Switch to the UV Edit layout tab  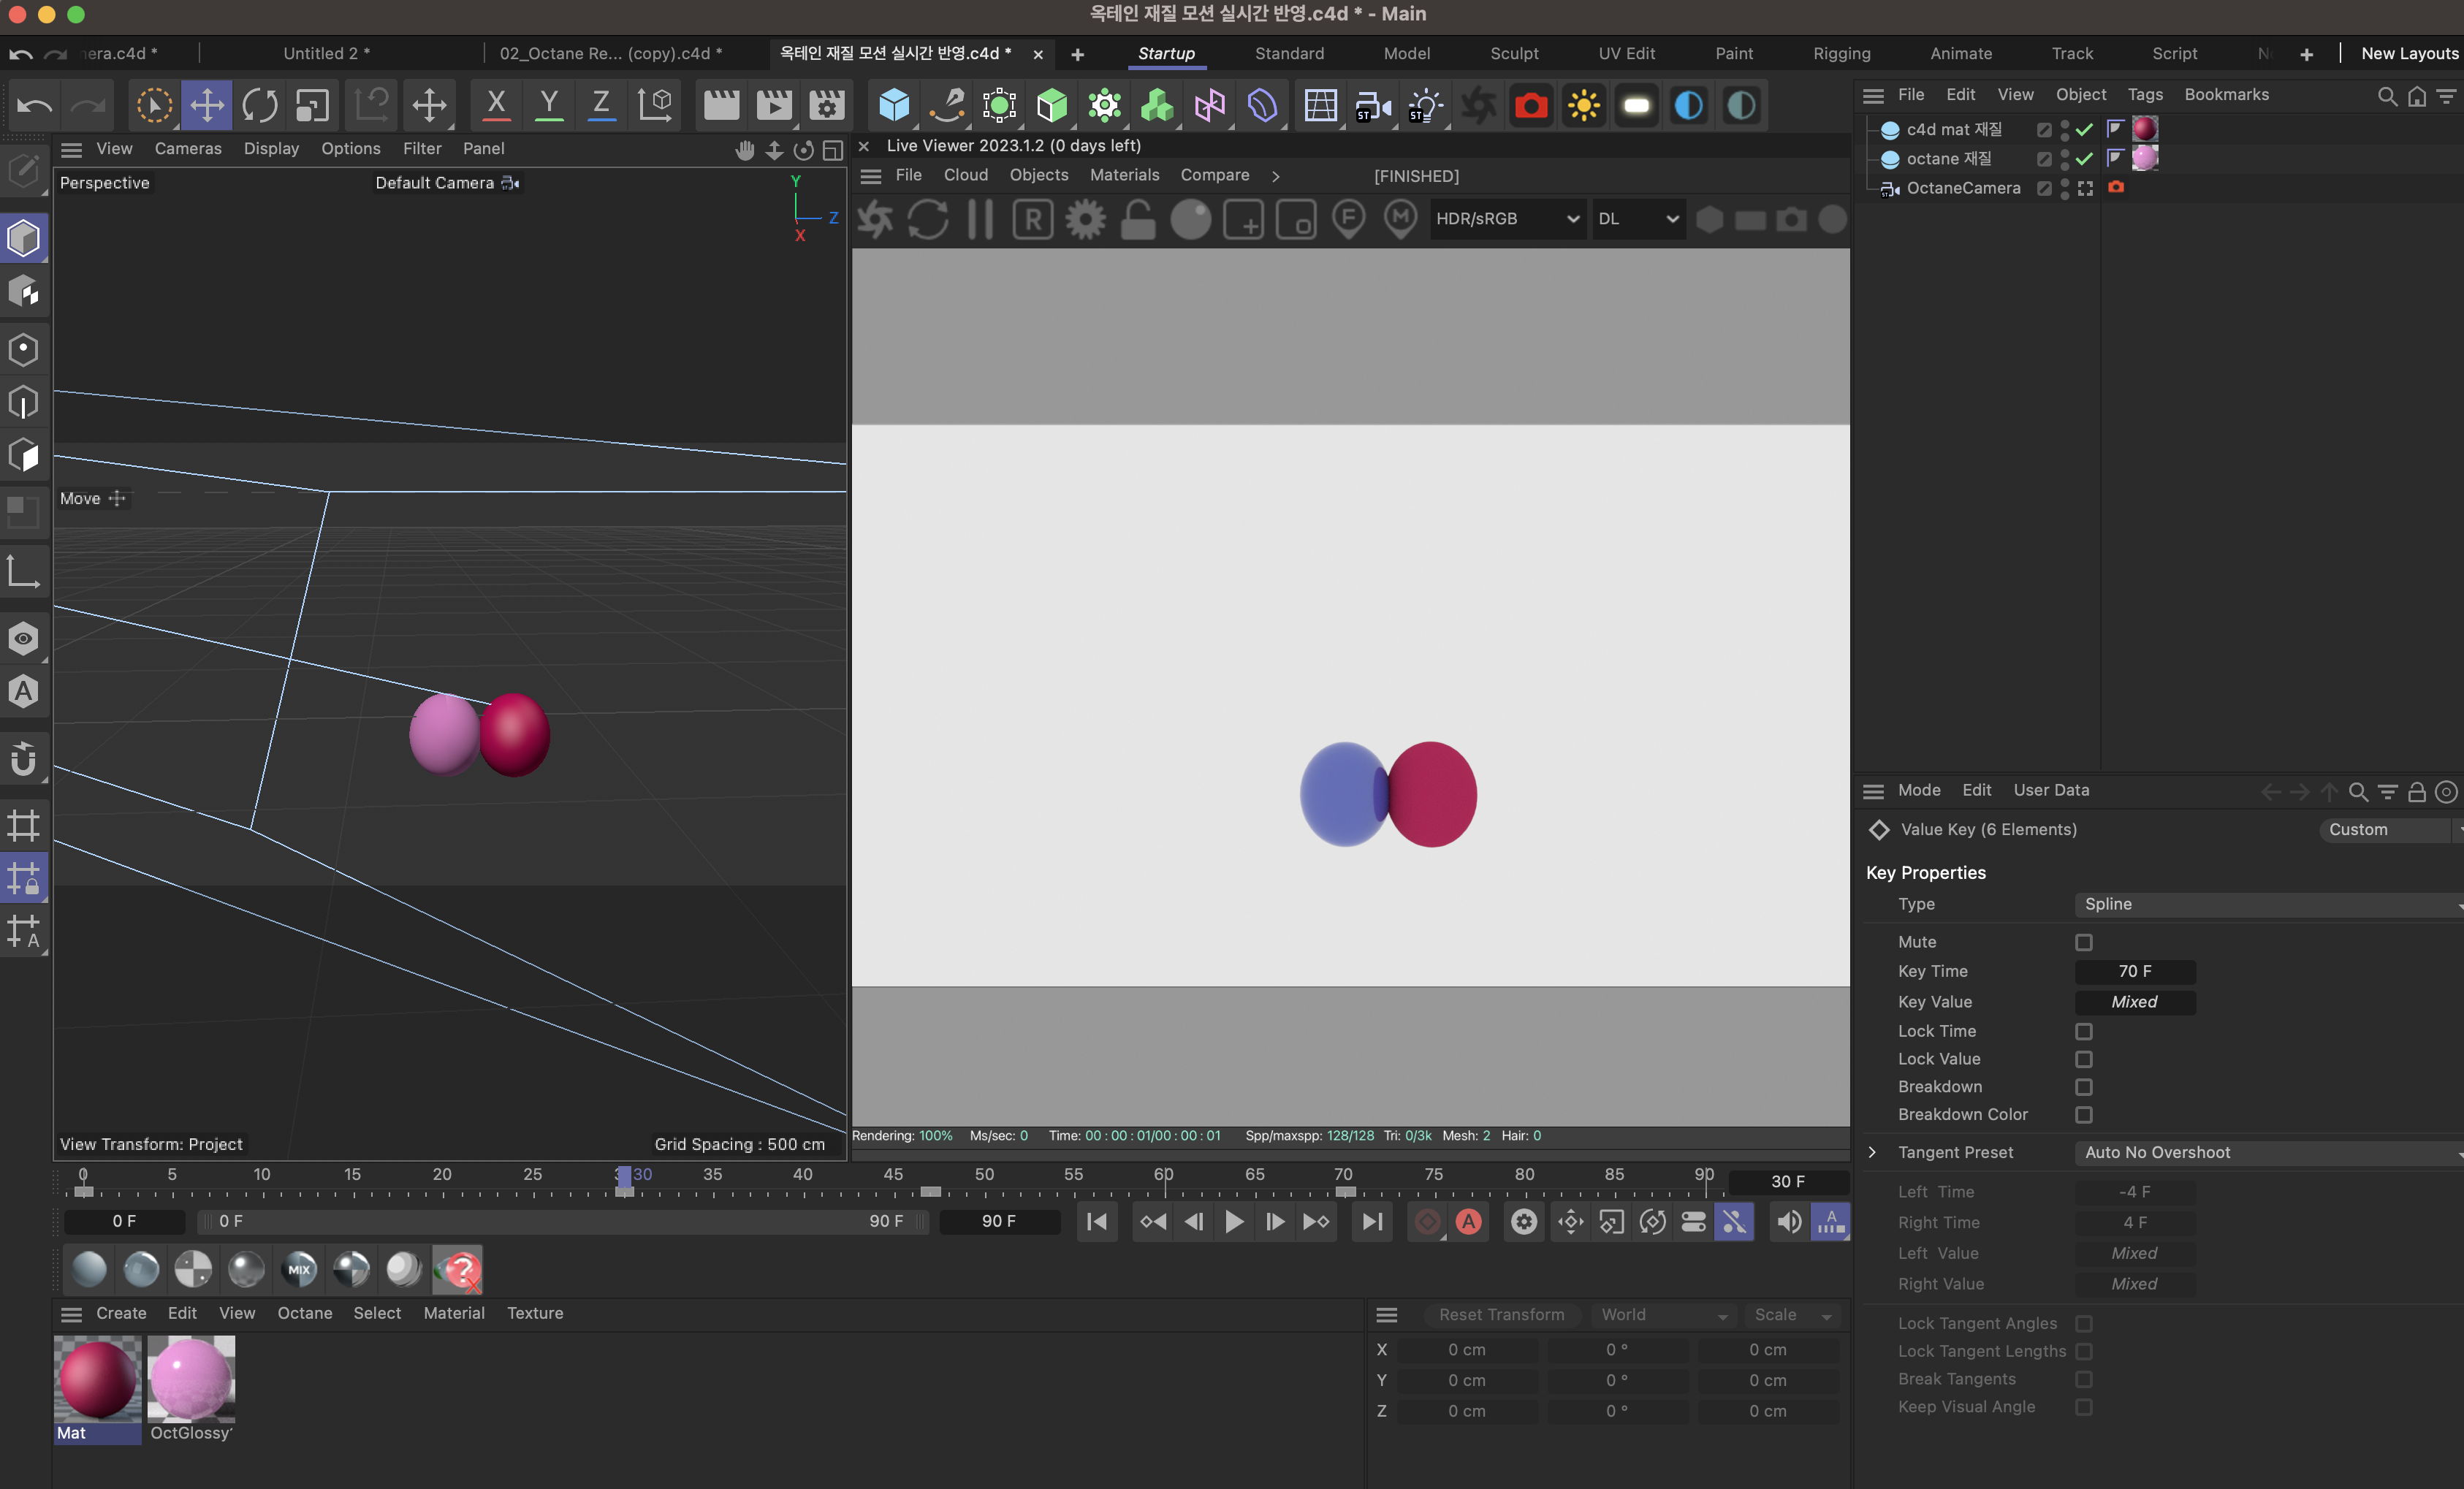click(1619, 53)
